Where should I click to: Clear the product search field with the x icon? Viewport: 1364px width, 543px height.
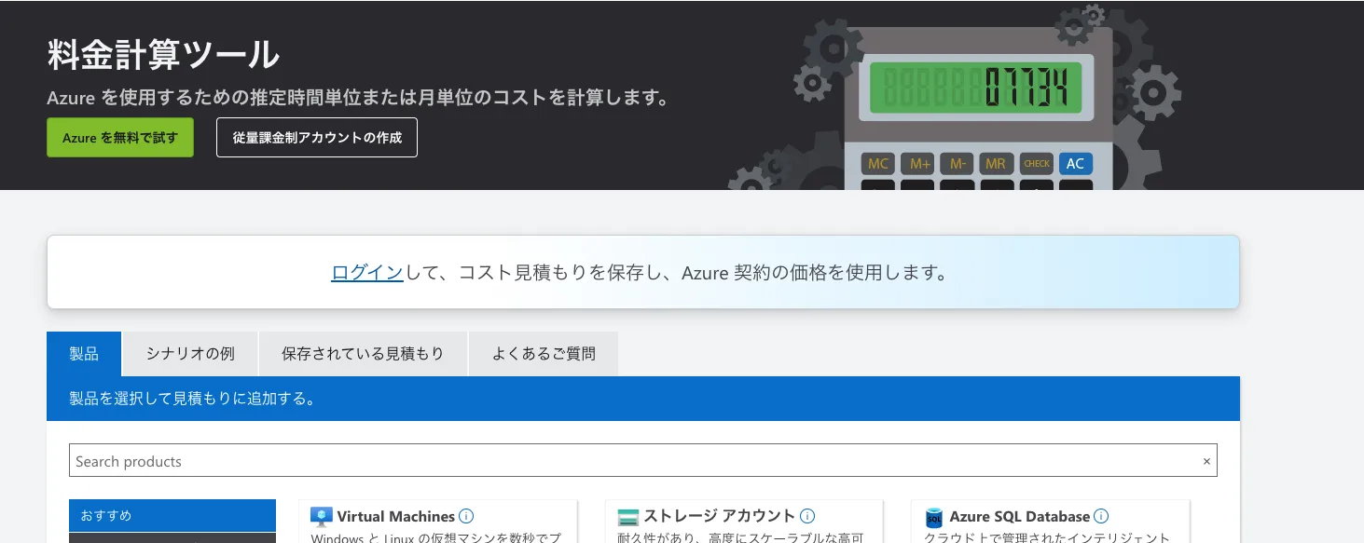[x=1206, y=461]
